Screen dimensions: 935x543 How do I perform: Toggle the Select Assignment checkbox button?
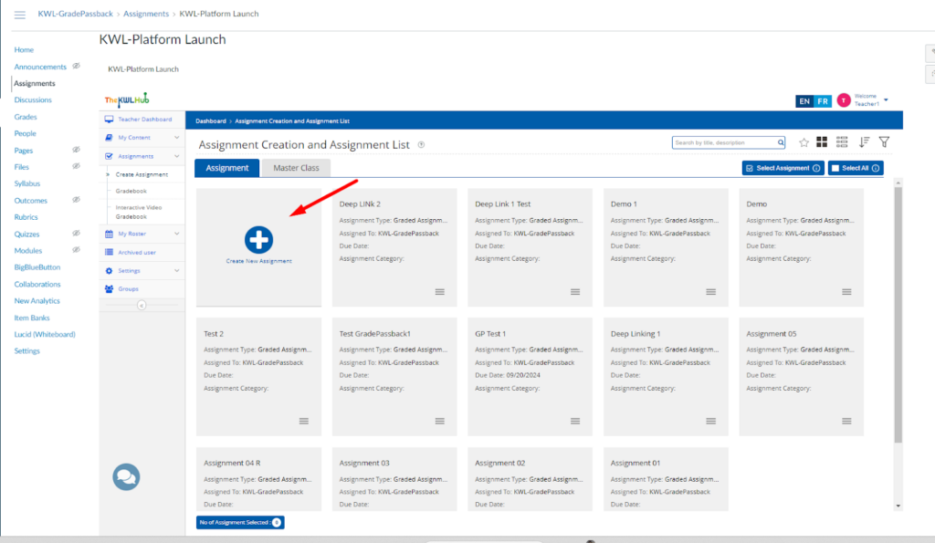(750, 168)
